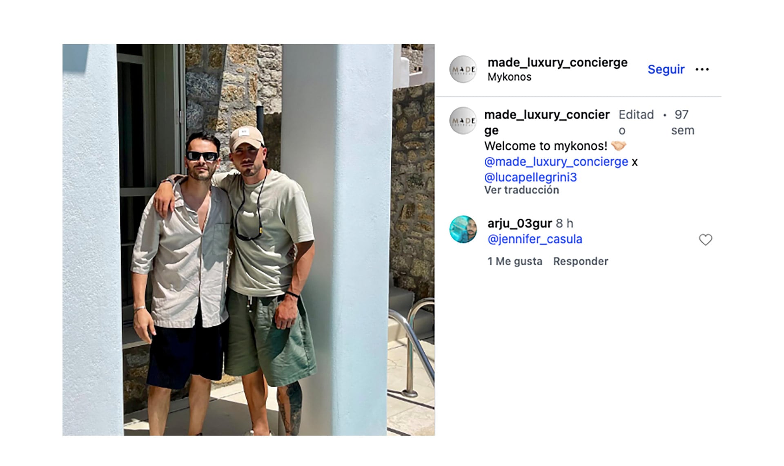The image size is (784, 466).
Task: Open made_luxury_concierge username in header
Action: click(x=557, y=62)
